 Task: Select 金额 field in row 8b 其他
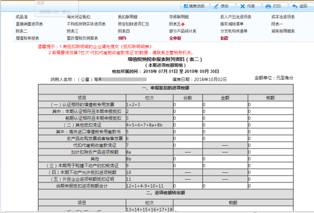[225, 159]
